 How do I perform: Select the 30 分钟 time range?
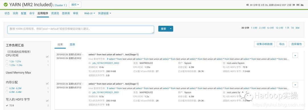(245, 28)
